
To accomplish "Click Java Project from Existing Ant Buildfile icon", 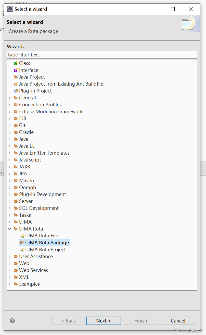I will click(x=16, y=84).
